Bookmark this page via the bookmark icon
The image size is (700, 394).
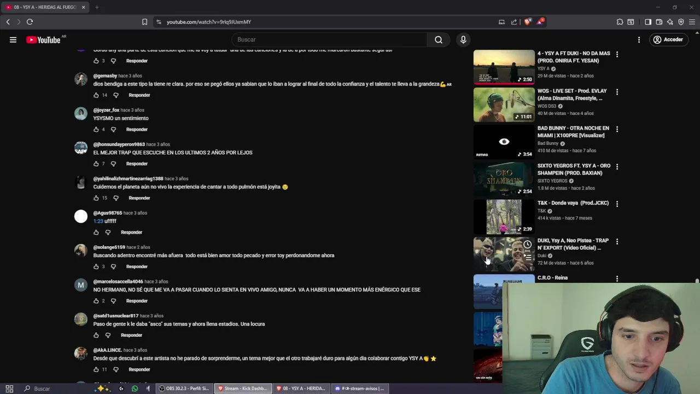click(144, 22)
